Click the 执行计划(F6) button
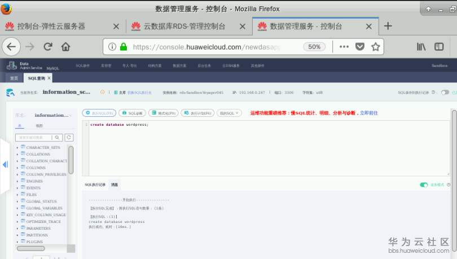This screenshot has width=457, height=259. tap(197, 113)
